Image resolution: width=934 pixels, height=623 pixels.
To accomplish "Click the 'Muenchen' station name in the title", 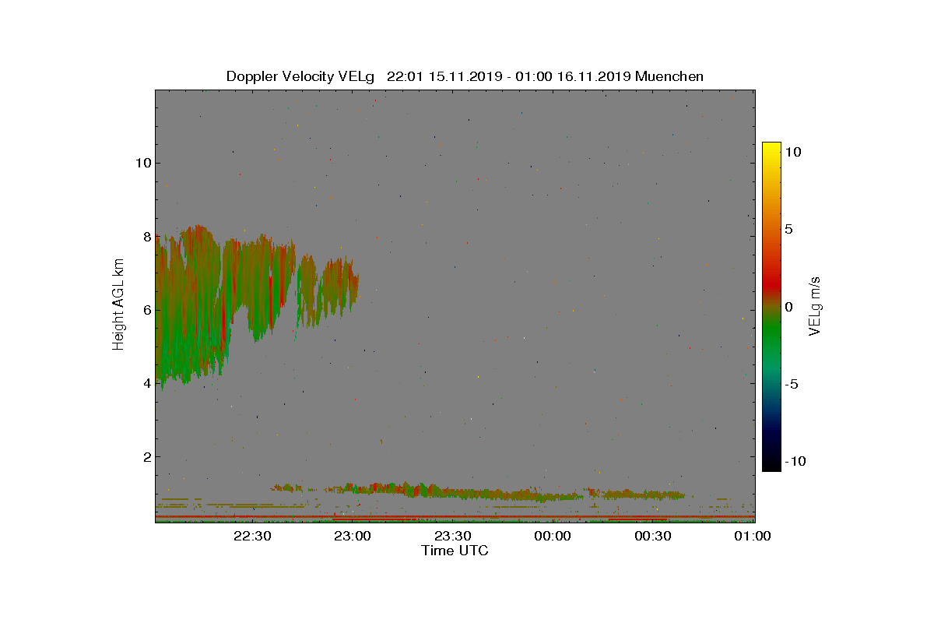I will (669, 76).
